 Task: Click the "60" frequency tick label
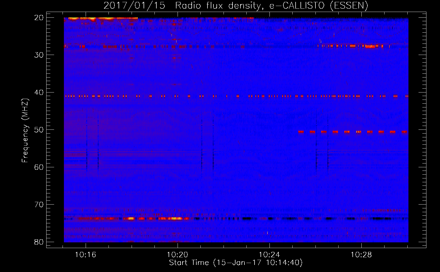pos(39,167)
